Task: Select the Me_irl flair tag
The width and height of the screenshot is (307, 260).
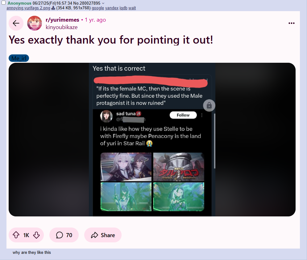Action: pos(19,58)
